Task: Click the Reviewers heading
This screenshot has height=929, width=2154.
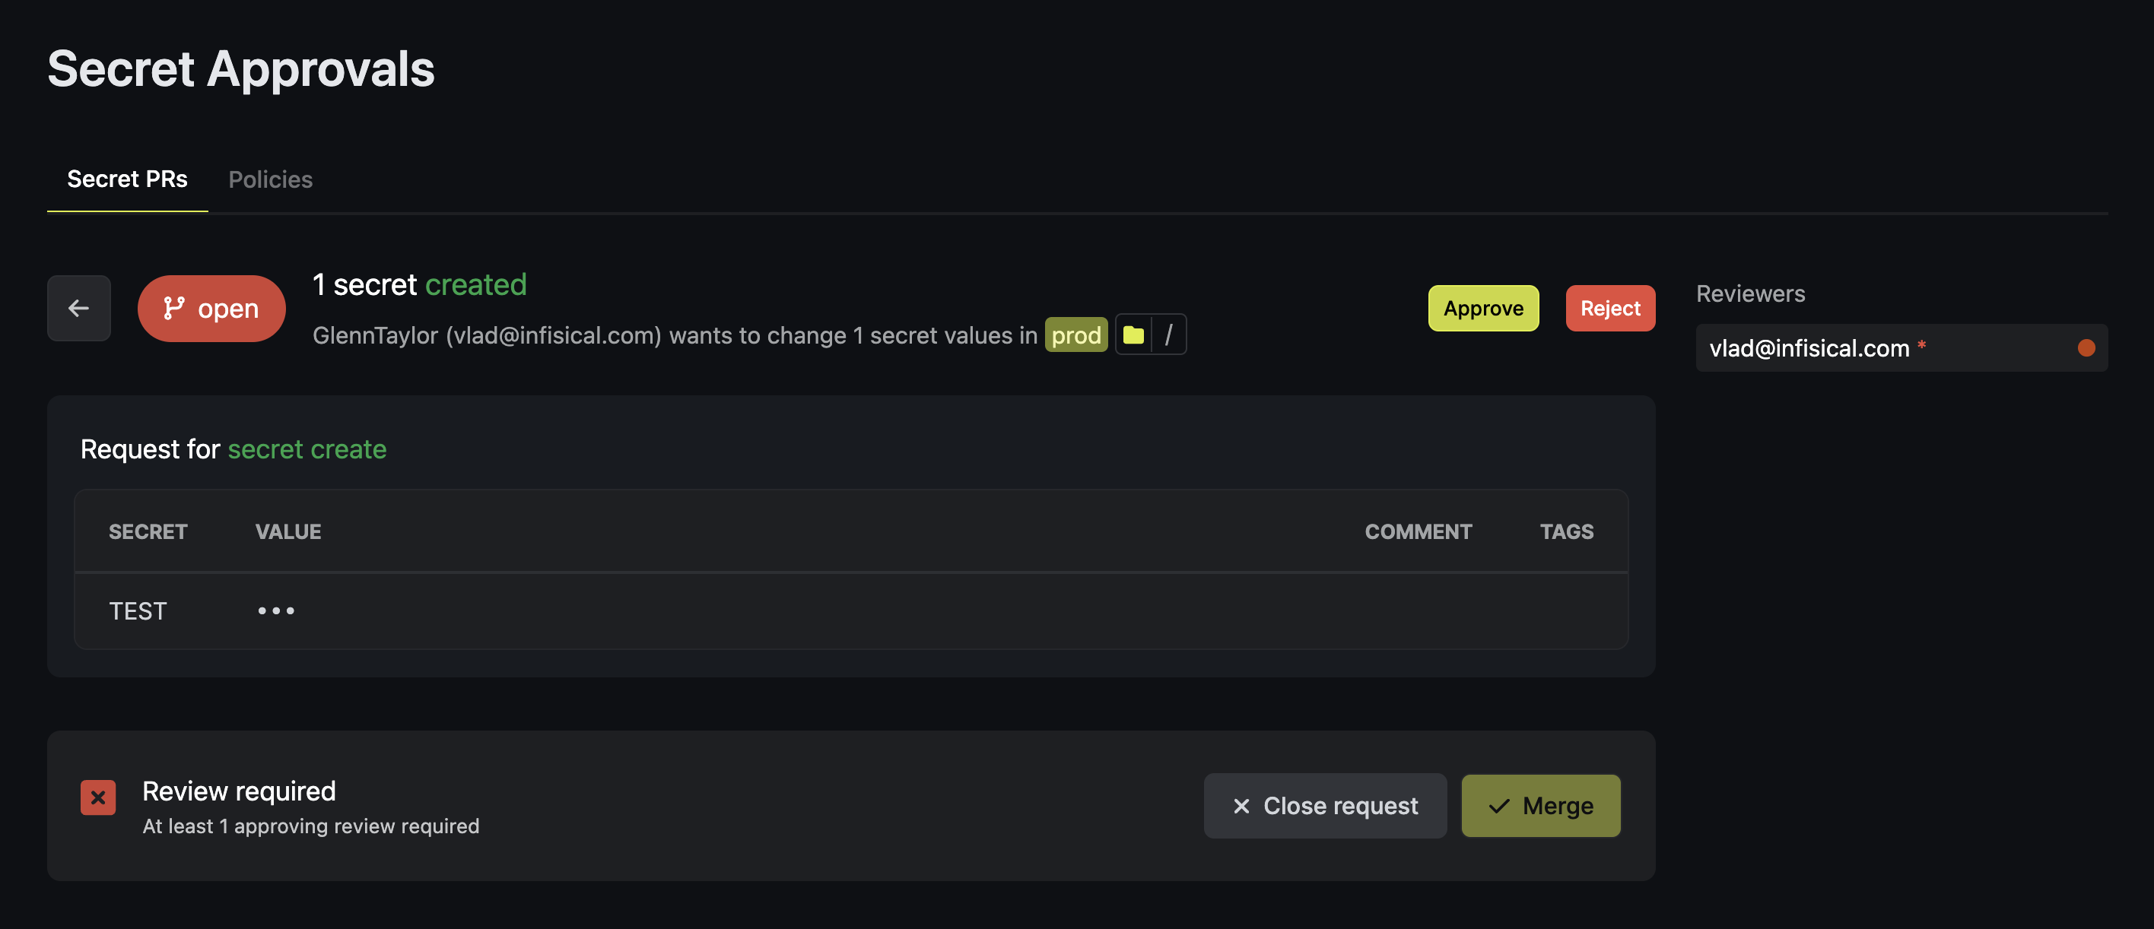Action: click(1750, 293)
